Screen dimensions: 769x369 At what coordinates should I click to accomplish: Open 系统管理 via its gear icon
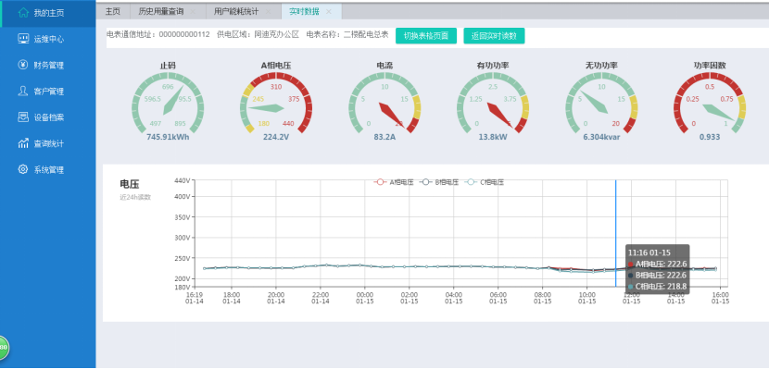23,169
